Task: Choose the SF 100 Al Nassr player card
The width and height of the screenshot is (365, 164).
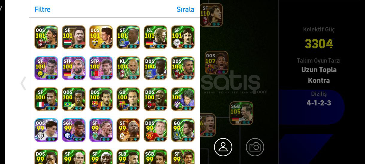Action: click(46, 68)
